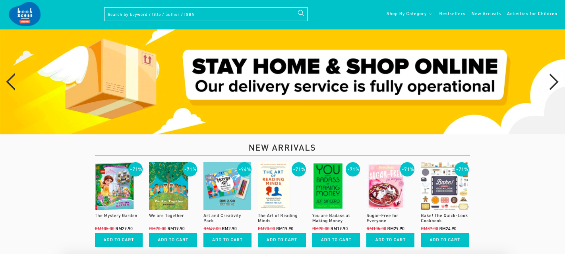The height and width of the screenshot is (254, 565).
Task: Expand the Shop By Category dropdown
Action: [x=409, y=14]
